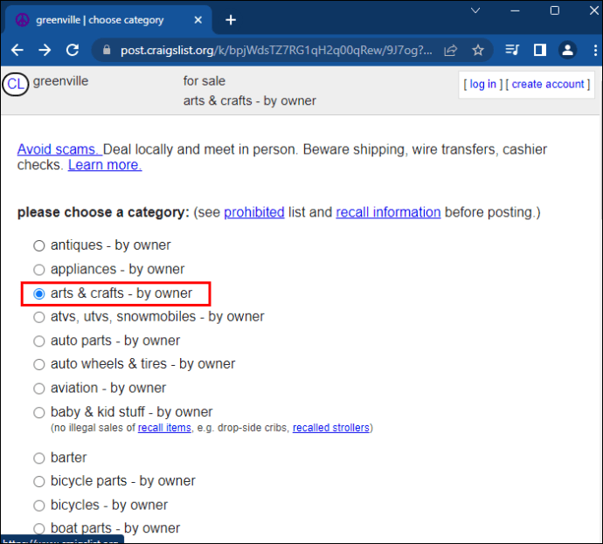
Task: Open media controls icon in toolbar
Action: 512,50
